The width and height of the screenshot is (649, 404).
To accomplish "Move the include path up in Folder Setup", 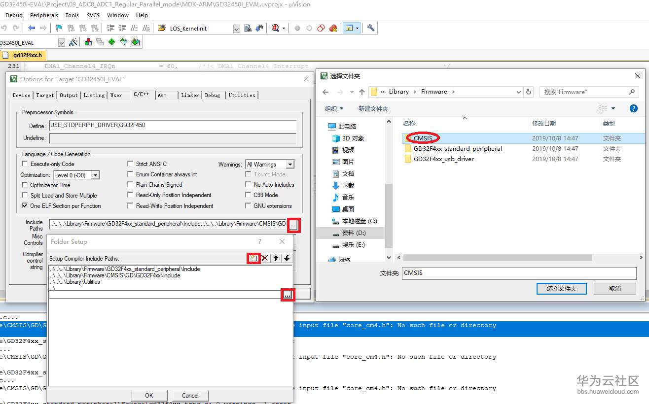I will tap(276, 258).
